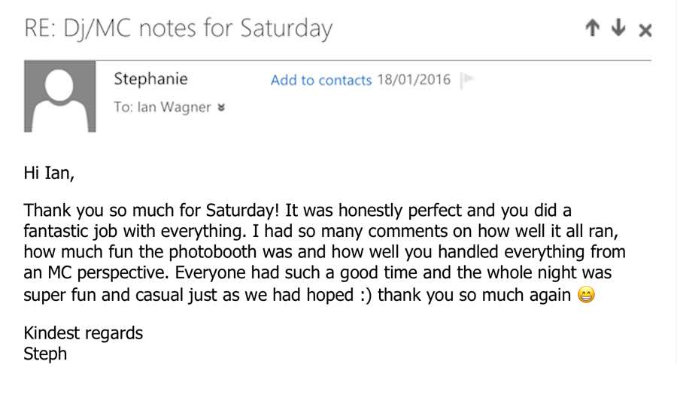Click the text smiley after had hoped
The image size is (677, 416).
tap(363, 295)
